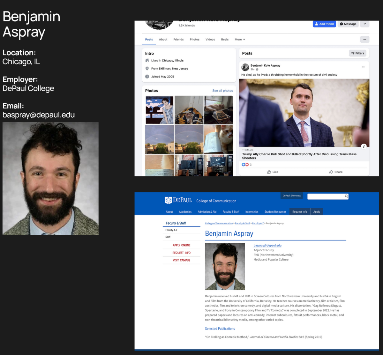Image resolution: width=383 pixels, height=355 pixels.
Task: Click the DePaul search input field
Action: coord(326,196)
